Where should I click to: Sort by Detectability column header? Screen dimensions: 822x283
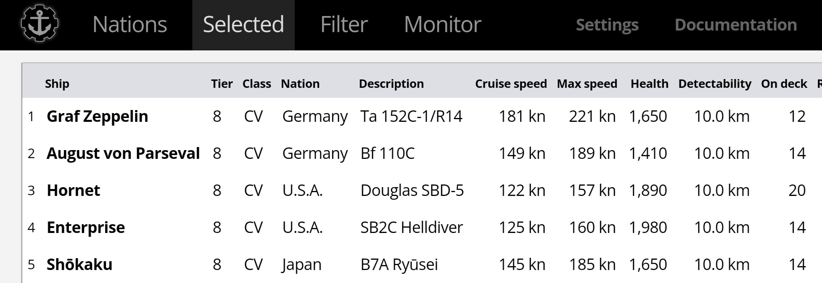[x=715, y=84]
